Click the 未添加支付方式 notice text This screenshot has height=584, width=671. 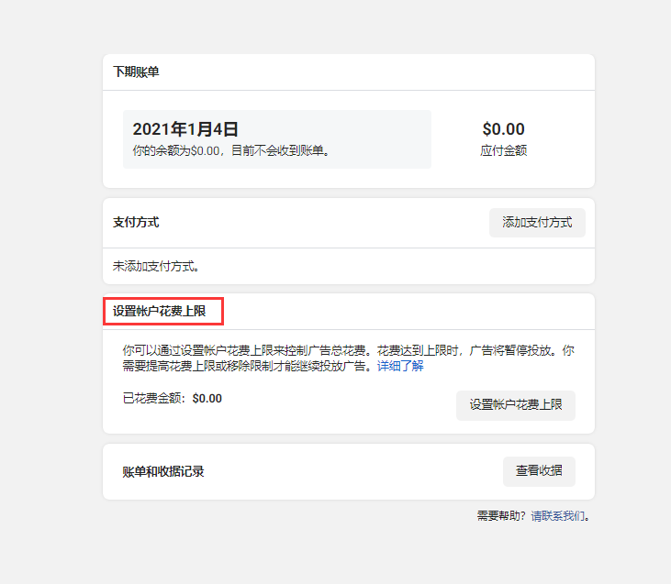[156, 267]
